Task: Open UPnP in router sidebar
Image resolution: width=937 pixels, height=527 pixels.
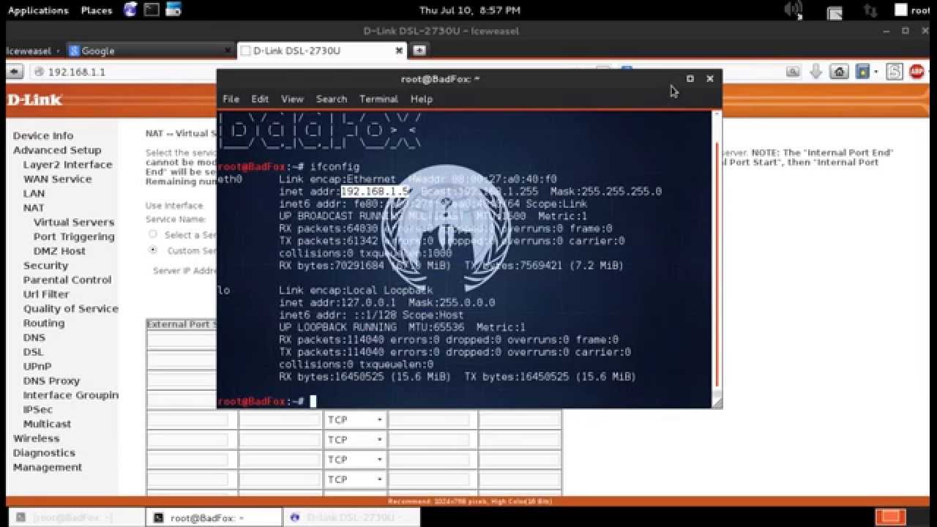Action: coord(37,366)
